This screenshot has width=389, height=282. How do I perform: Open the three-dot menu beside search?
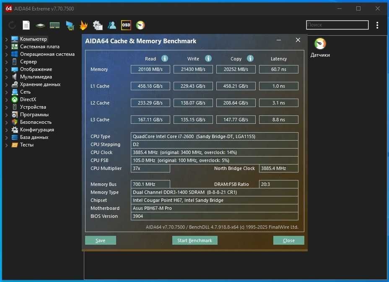tap(377, 25)
